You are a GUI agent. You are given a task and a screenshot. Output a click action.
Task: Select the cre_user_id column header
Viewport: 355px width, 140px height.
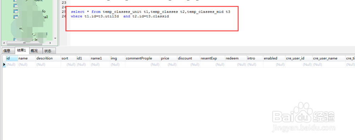point(299,58)
